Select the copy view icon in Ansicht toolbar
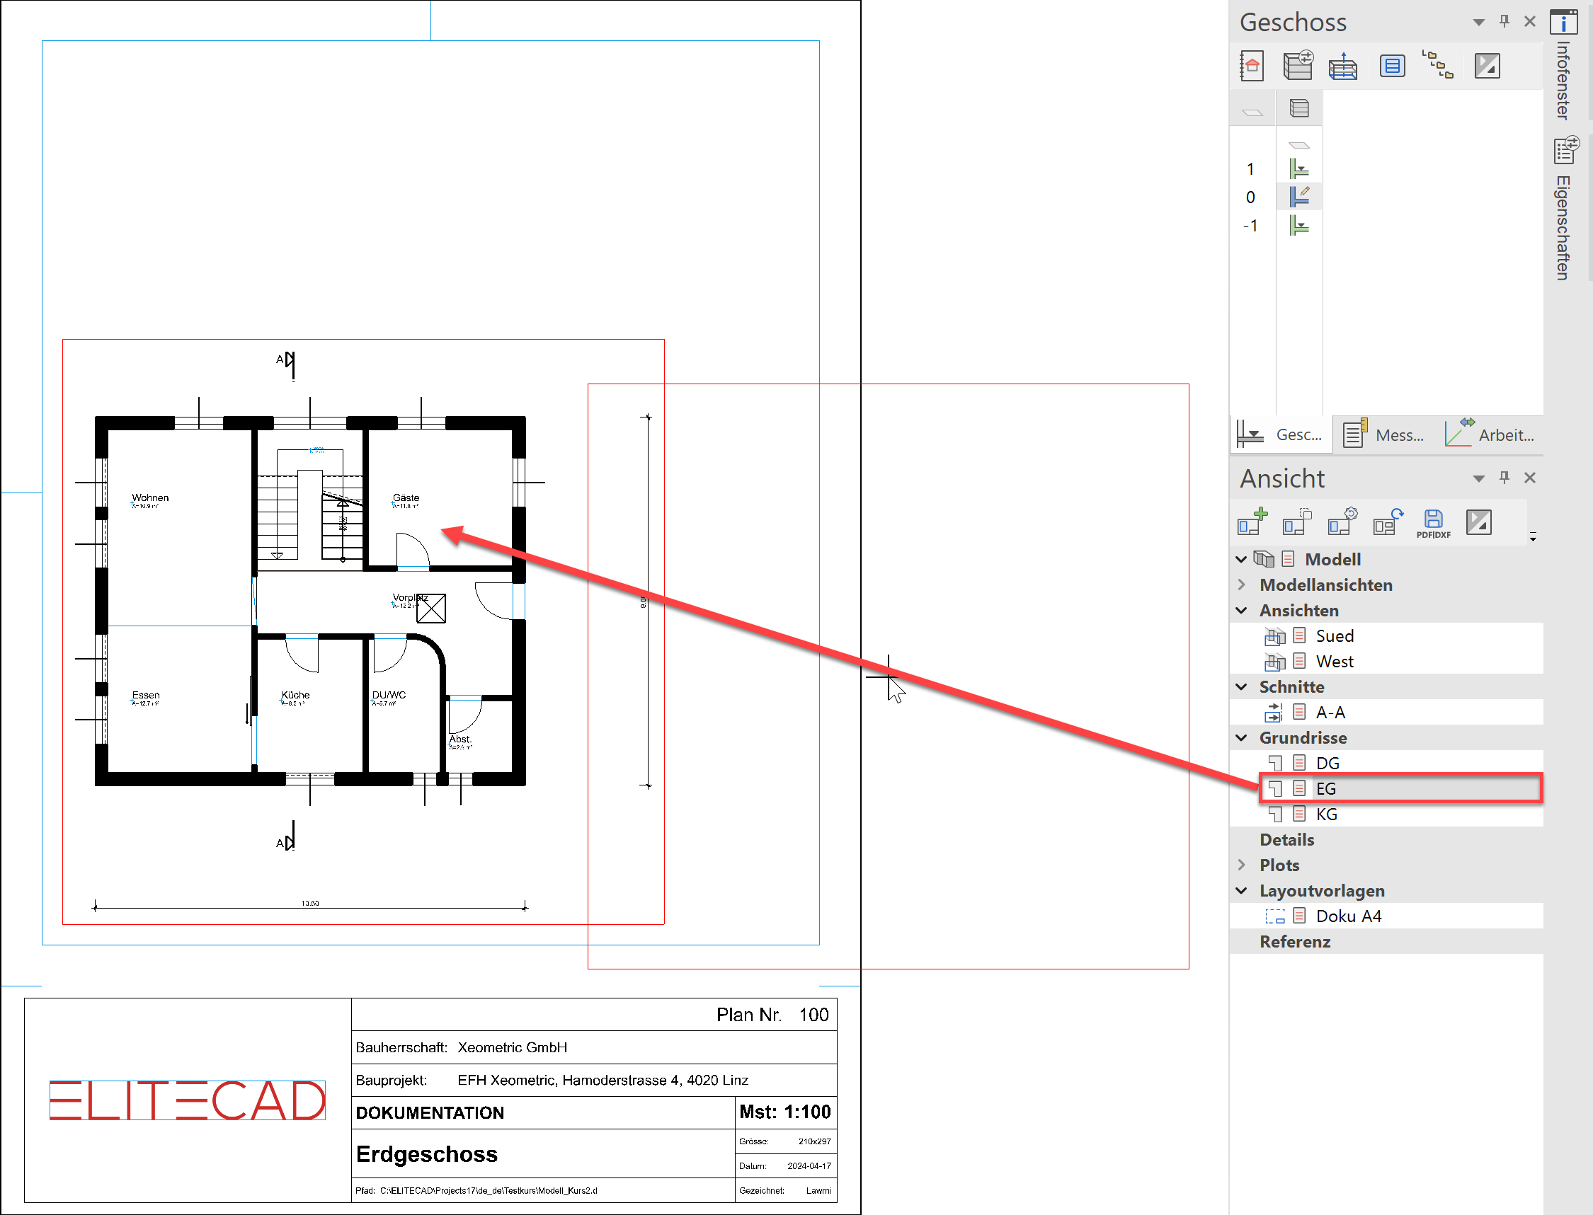 [x=1296, y=522]
